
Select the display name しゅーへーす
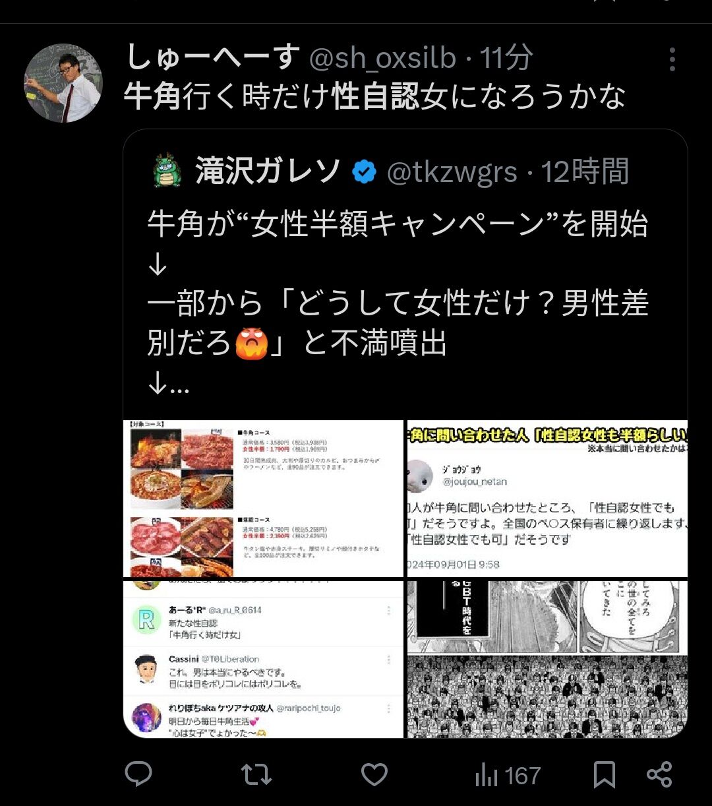pos(212,59)
